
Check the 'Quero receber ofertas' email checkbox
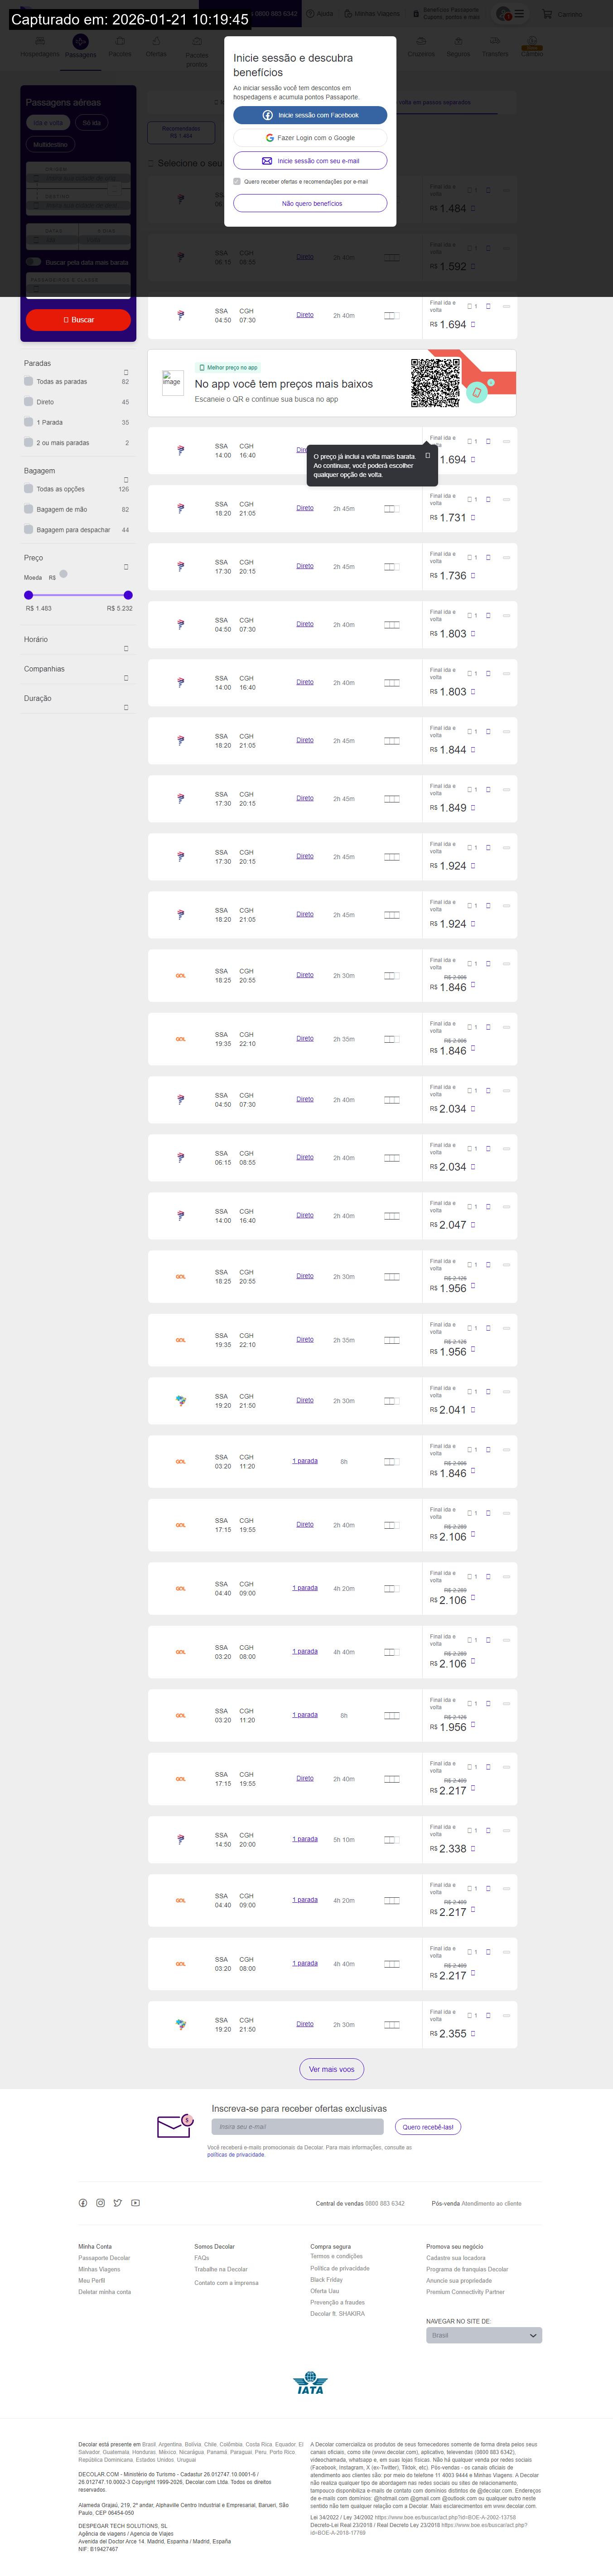(237, 182)
